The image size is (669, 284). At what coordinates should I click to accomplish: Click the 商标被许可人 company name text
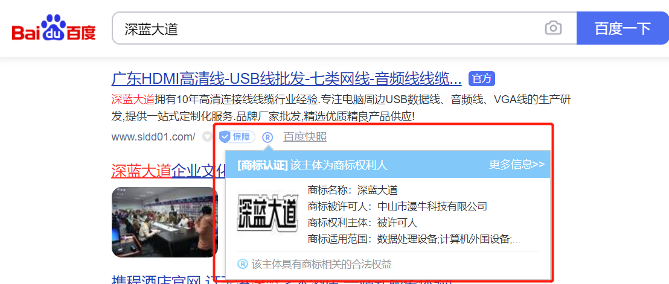click(x=432, y=206)
